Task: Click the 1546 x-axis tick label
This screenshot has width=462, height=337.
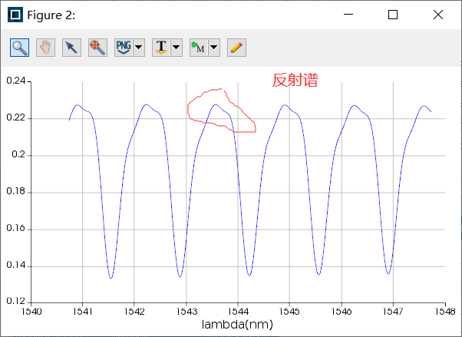Action: pos(342,312)
